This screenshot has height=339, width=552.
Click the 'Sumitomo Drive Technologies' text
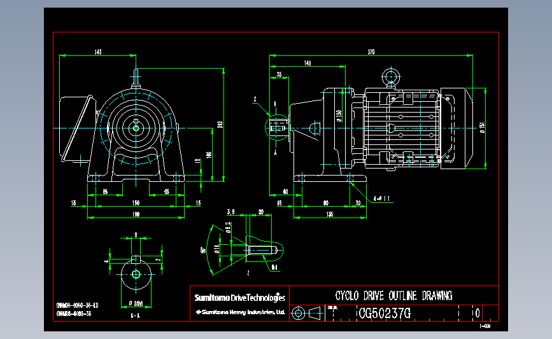tap(240, 298)
